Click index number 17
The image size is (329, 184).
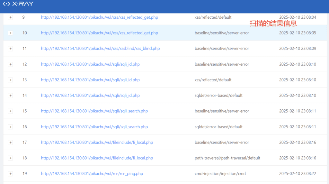[24, 142]
